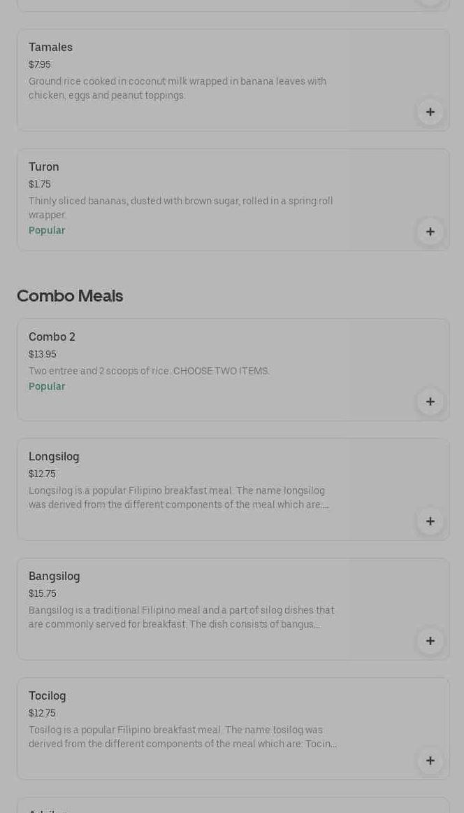The height and width of the screenshot is (813, 464).
Task: Click the $13.95 Combo 2 price
Action: [x=42, y=355]
